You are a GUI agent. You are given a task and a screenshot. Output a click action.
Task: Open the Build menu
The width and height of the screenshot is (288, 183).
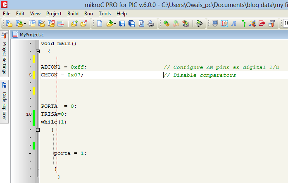[x=73, y=14]
